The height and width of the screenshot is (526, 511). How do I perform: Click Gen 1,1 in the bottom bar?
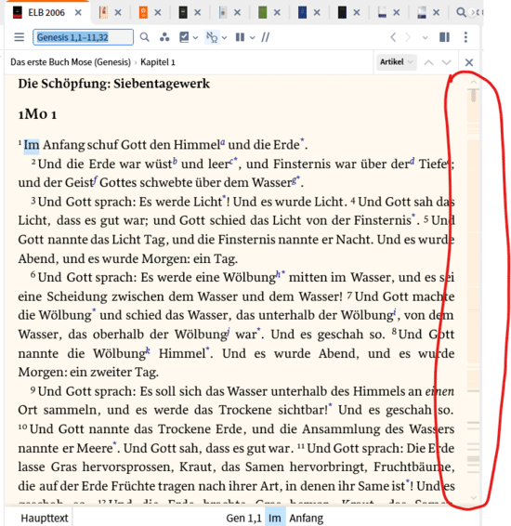tap(243, 518)
